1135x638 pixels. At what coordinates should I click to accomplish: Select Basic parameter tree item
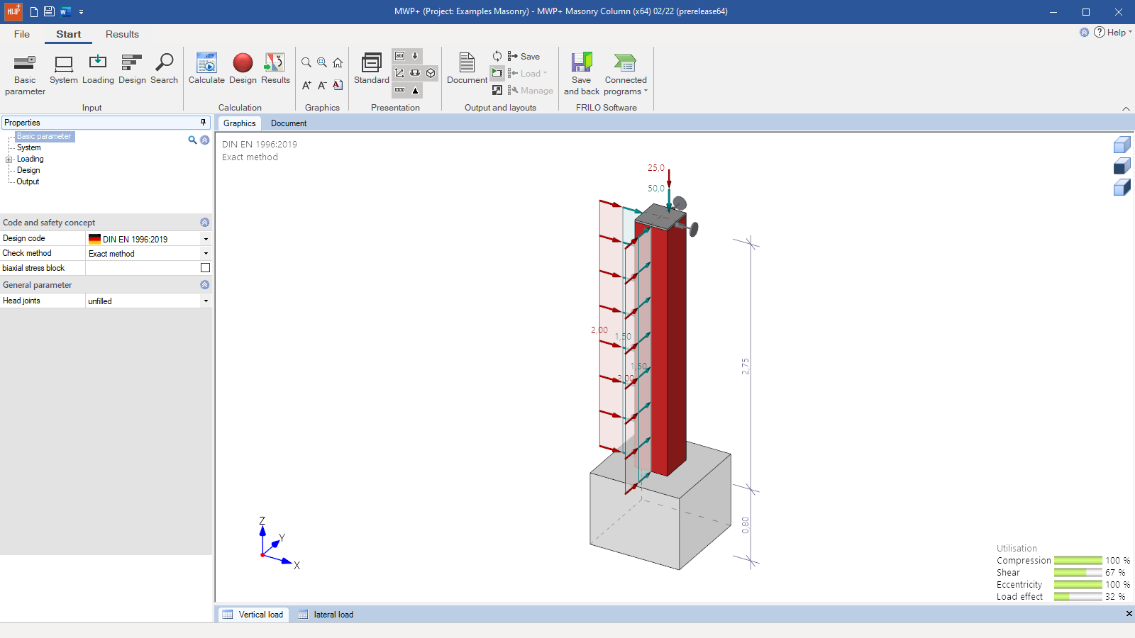(x=44, y=136)
